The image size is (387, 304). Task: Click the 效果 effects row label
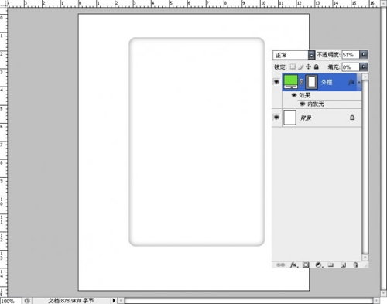pyautogui.click(x=304, y=95)
